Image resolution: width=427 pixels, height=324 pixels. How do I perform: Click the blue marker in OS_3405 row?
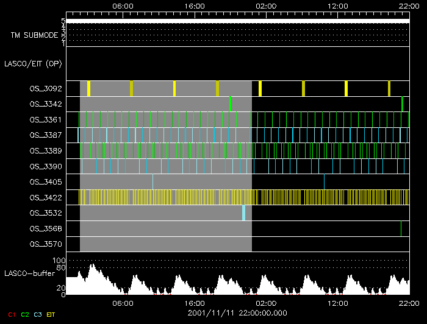[152, 181]
